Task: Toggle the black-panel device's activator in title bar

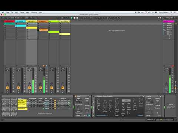Action: coord(96,96)
